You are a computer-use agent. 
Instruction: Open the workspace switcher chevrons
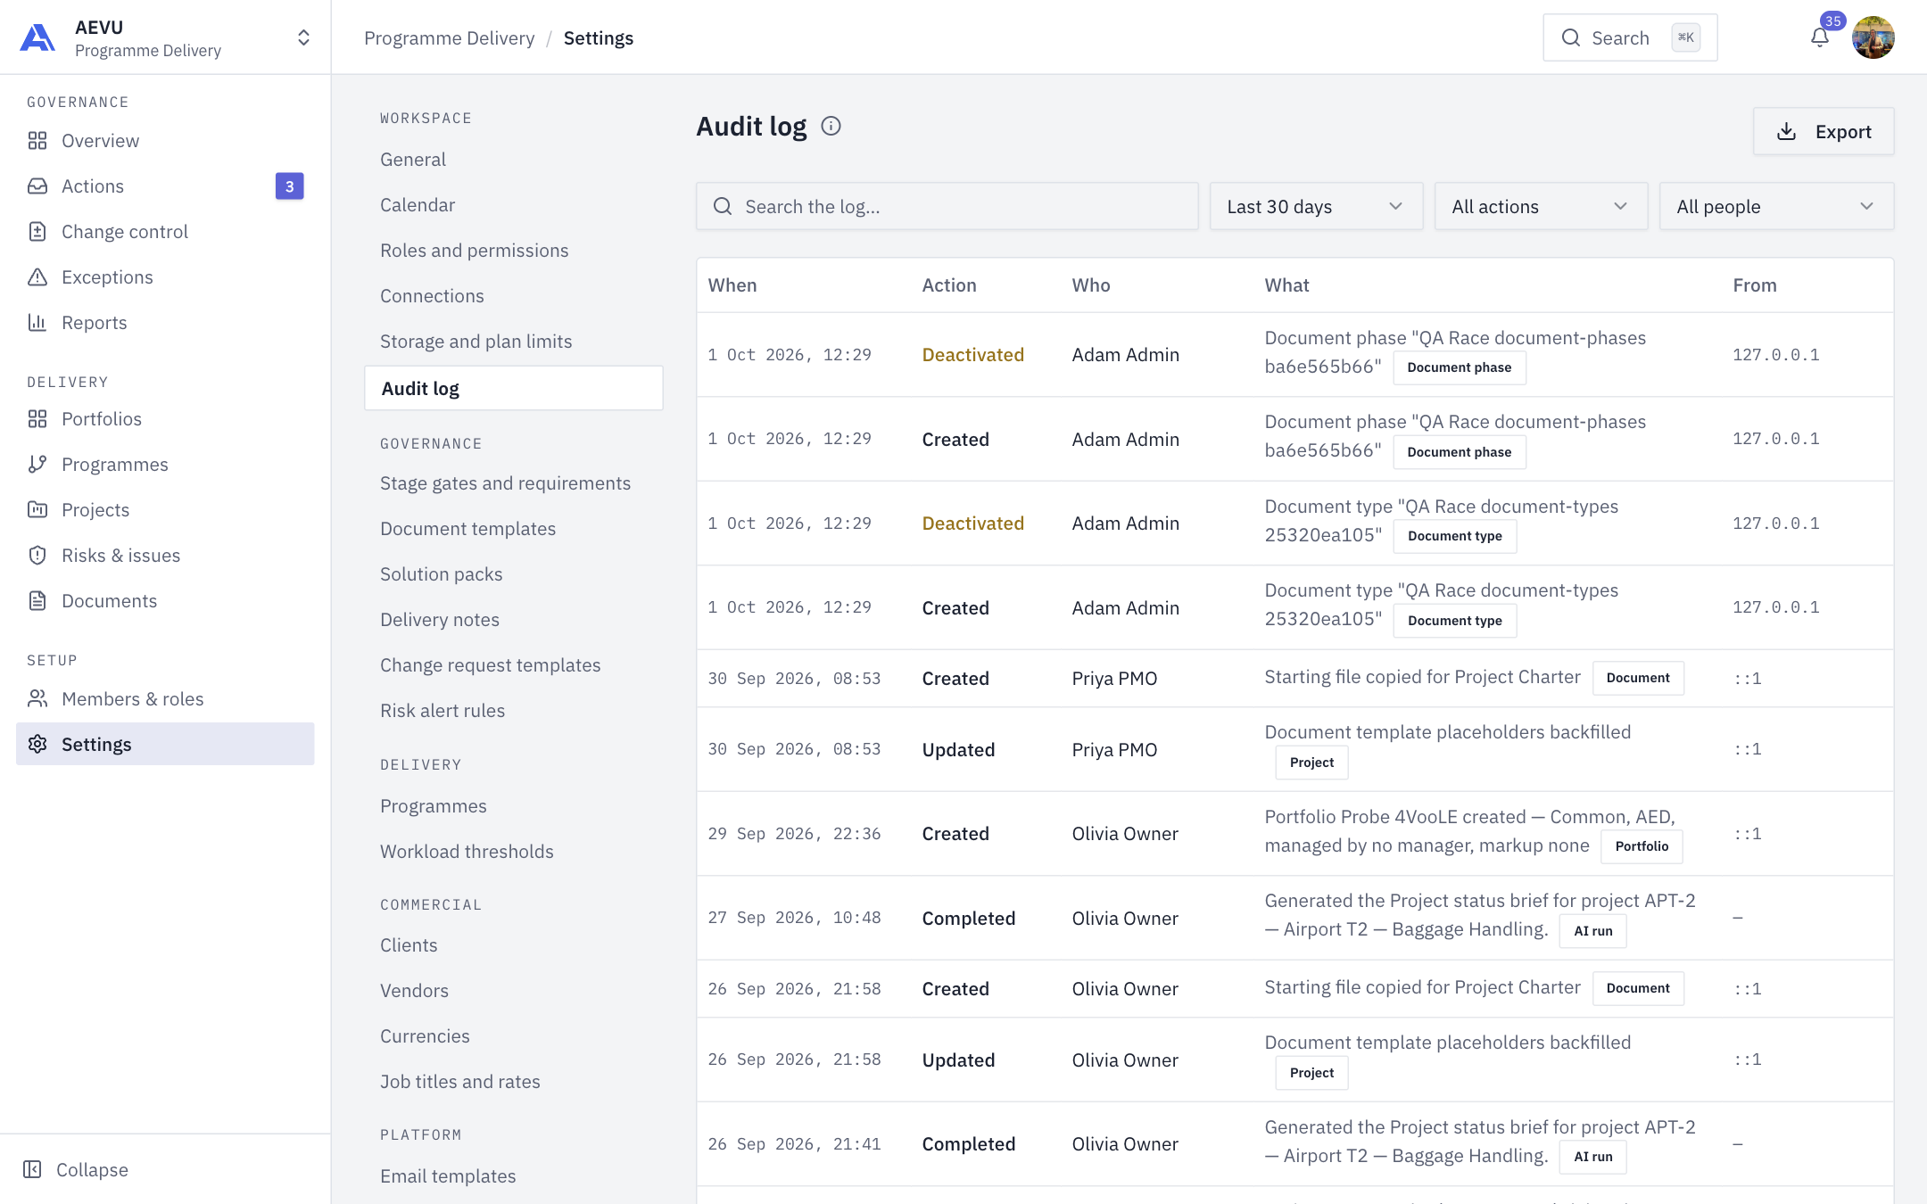[303, 37]
